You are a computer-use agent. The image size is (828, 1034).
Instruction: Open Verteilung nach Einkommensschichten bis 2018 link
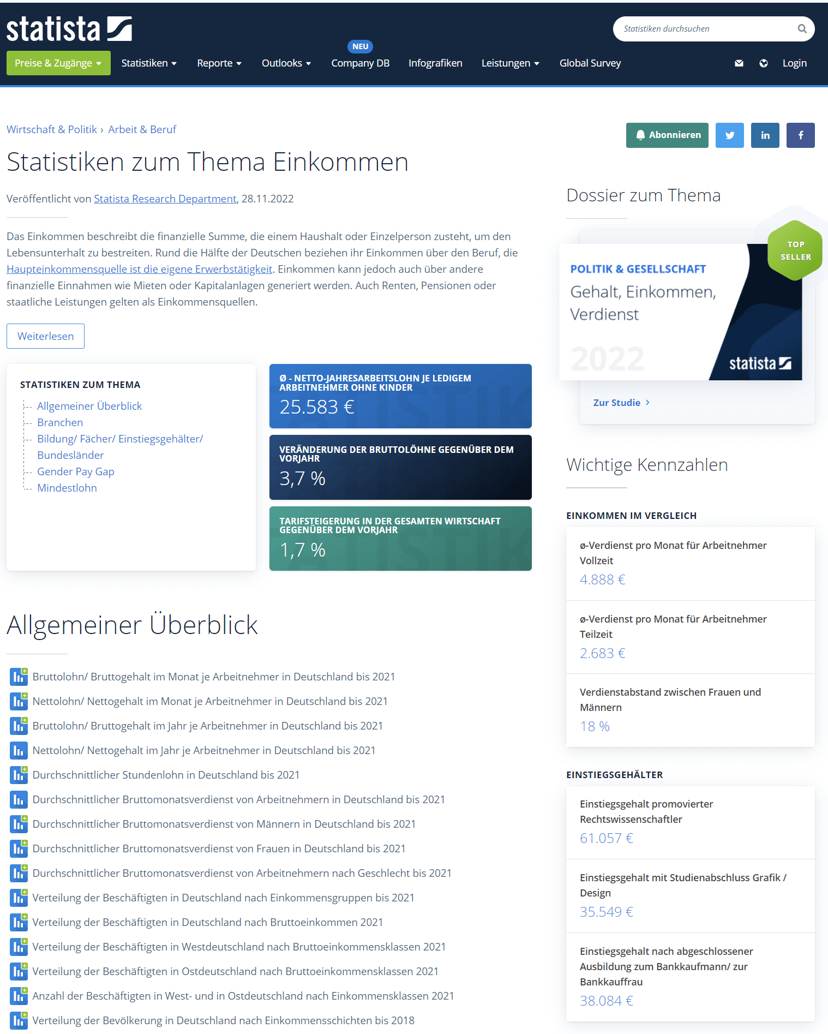pyautogui.click(x=223, y=1020)
